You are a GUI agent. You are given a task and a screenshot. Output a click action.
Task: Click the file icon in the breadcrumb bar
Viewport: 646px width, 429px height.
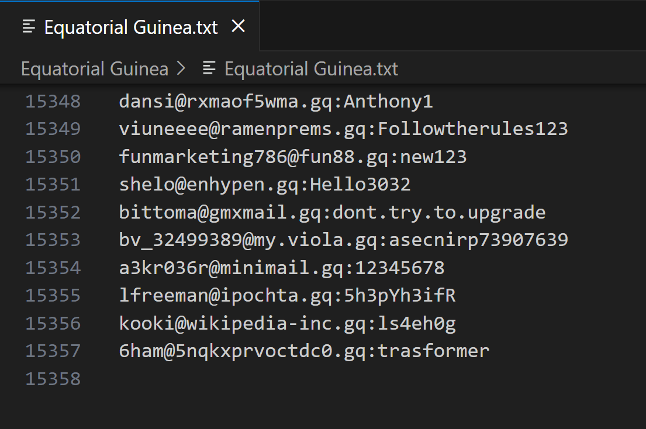[209, 69]
